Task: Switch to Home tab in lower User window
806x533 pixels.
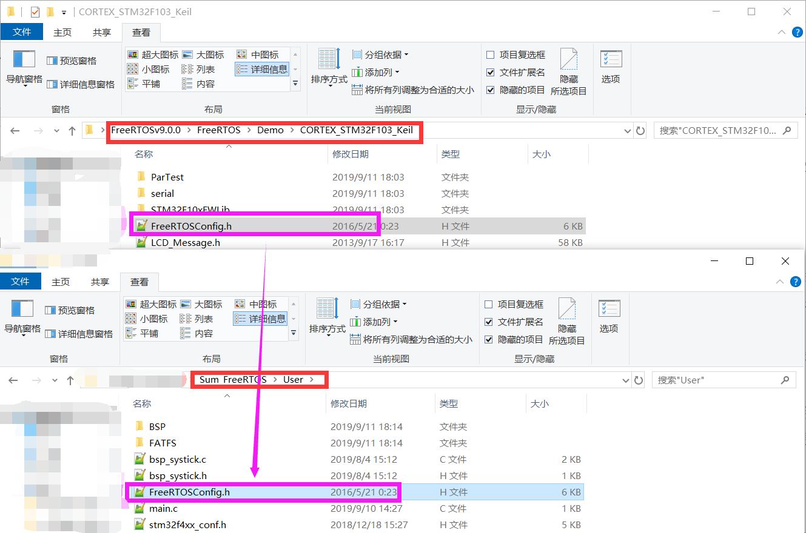Action: [x=61, y=282]
